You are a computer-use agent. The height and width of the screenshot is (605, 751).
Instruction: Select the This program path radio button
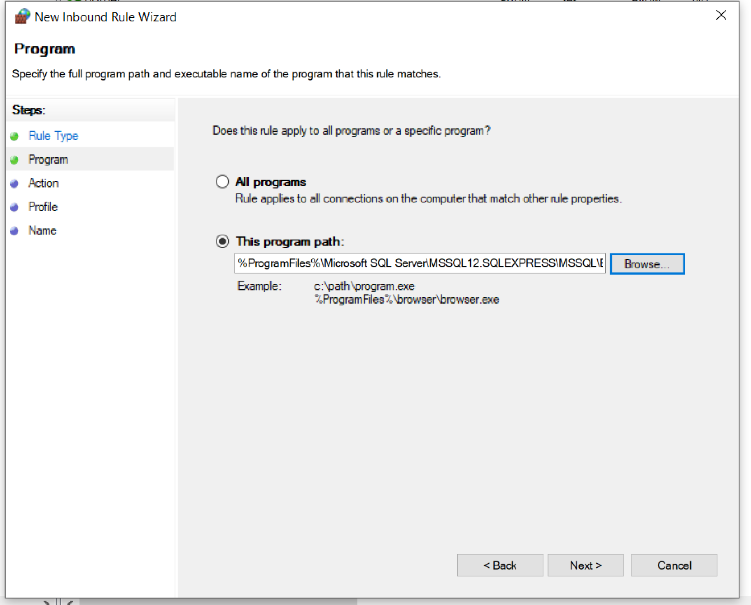[x=222, y=242]
